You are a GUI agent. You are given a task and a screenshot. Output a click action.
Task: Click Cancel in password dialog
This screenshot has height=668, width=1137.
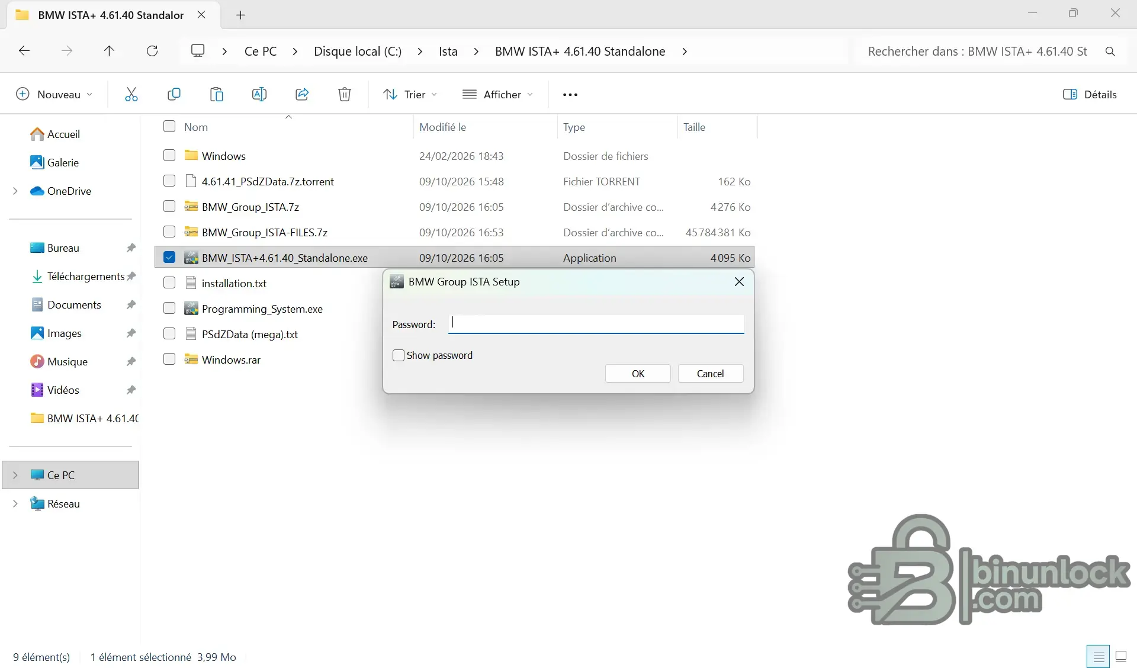[710, 374]
